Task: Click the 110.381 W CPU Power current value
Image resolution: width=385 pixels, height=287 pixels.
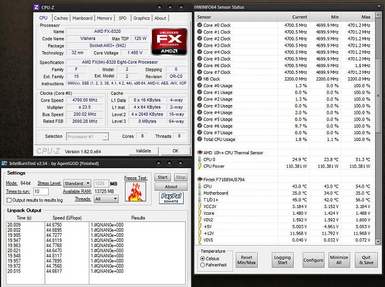Action: (x=296, y=166)
